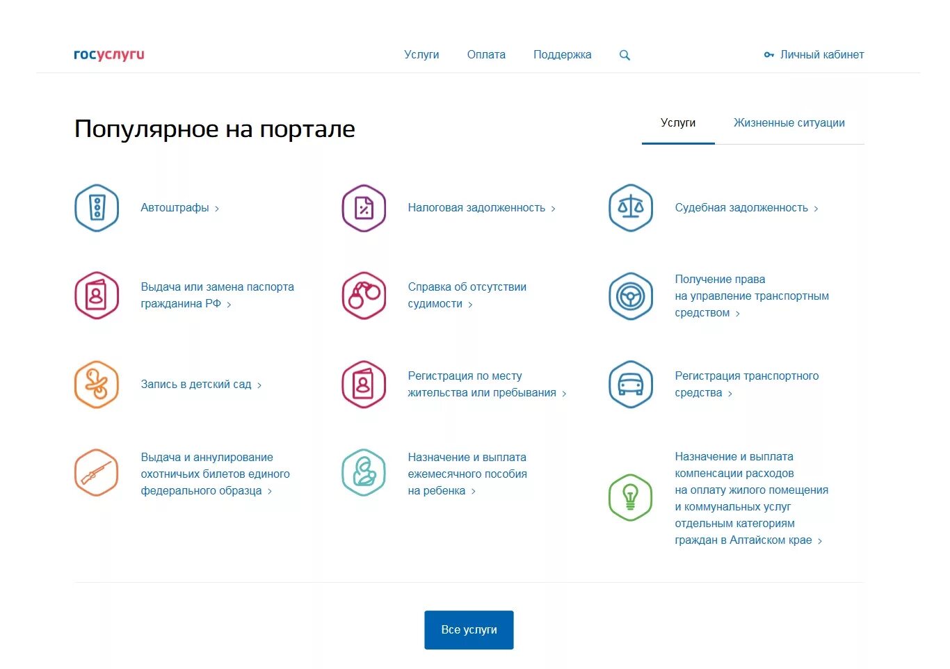Open Регистрация по месту жительства или пребывания
Screen dimensions: 950x669
click(482, 385)
